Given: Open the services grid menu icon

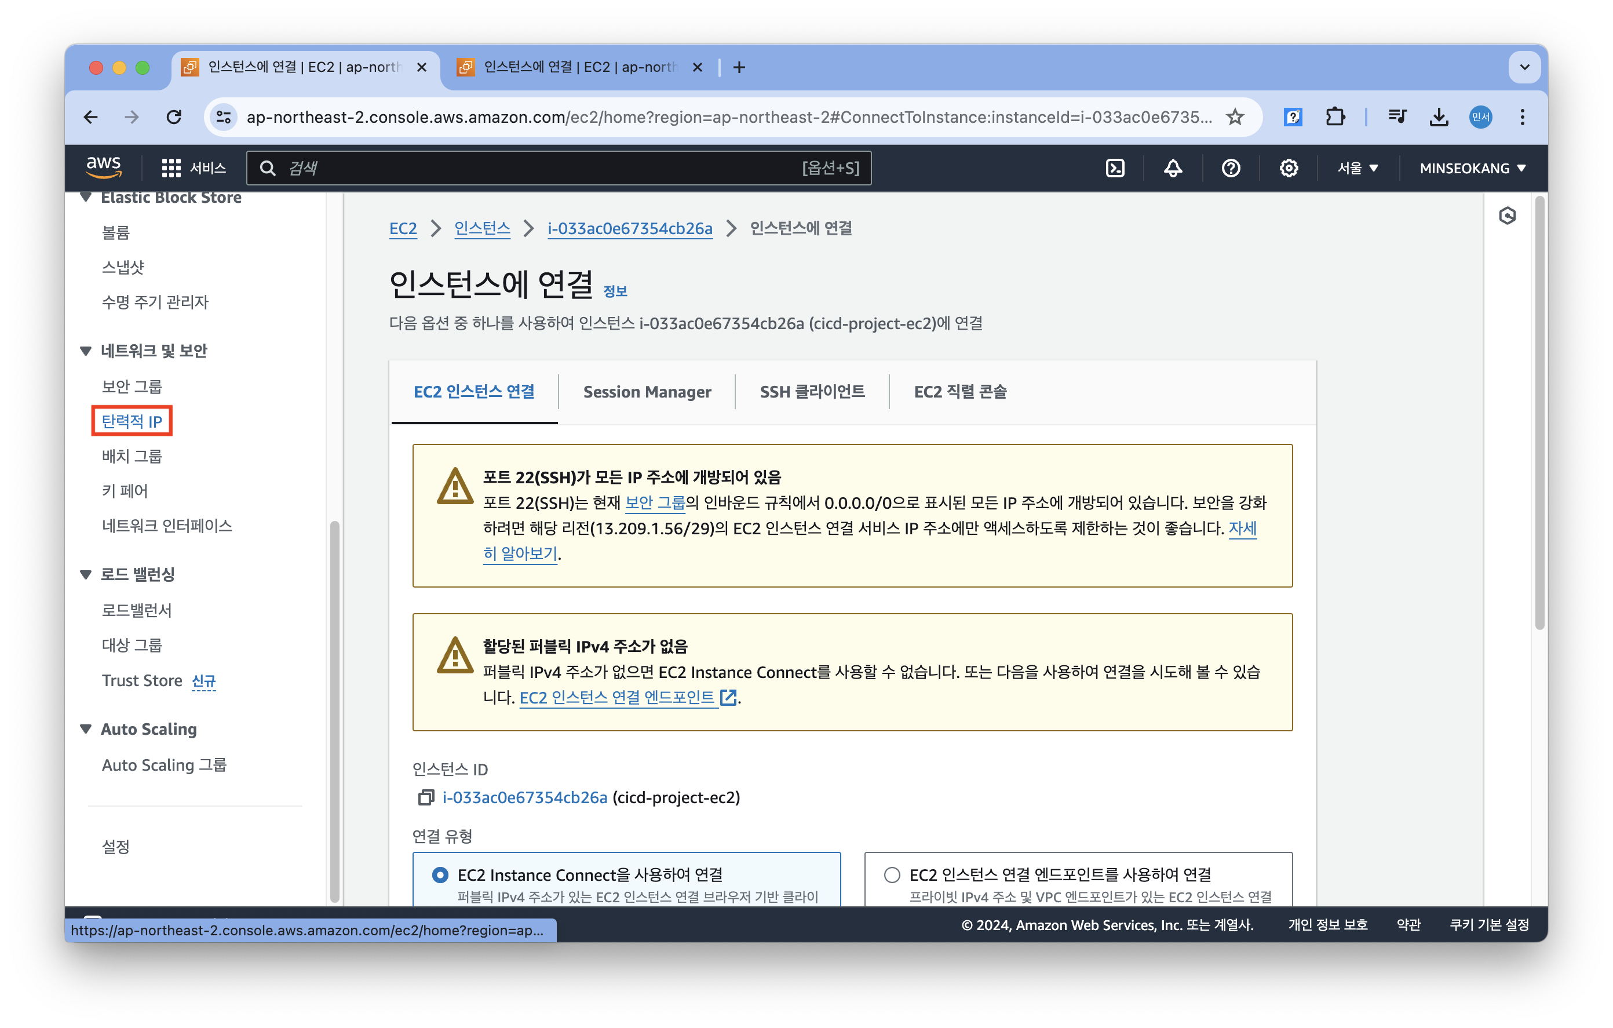Looking at the screenshot, I should [171, 168].
